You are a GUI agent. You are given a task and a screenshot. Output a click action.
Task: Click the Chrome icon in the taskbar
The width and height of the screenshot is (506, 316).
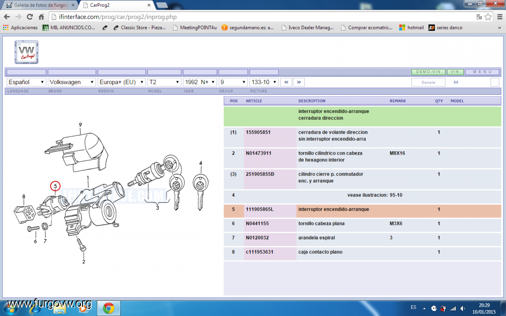pos(108,308)
